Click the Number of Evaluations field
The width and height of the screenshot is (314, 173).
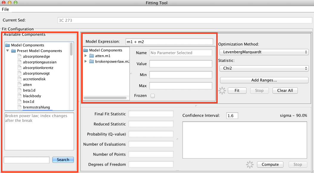coord(151,144)
